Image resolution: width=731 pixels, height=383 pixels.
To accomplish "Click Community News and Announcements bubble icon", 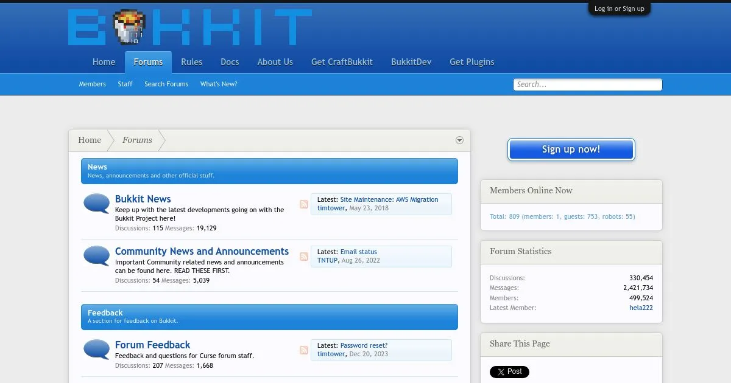I will tap(96, 256).
